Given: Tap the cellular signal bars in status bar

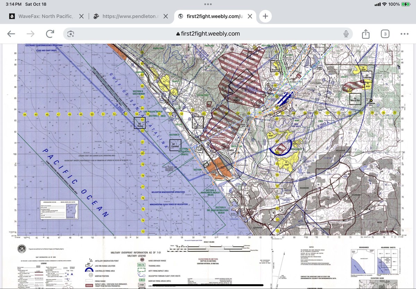Looking at the screenshot, I should 377,4.
